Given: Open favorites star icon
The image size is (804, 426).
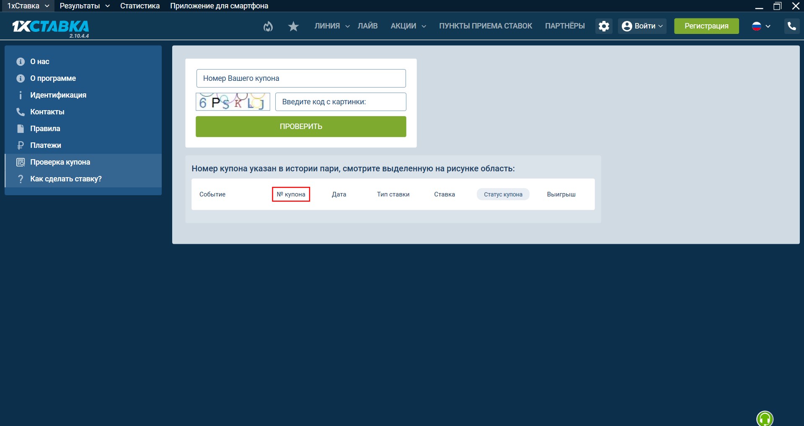Looking at the screenshot, I should 293,26.
